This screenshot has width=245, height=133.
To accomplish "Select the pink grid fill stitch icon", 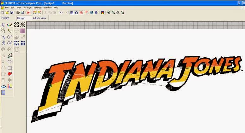I will [23, 31].
